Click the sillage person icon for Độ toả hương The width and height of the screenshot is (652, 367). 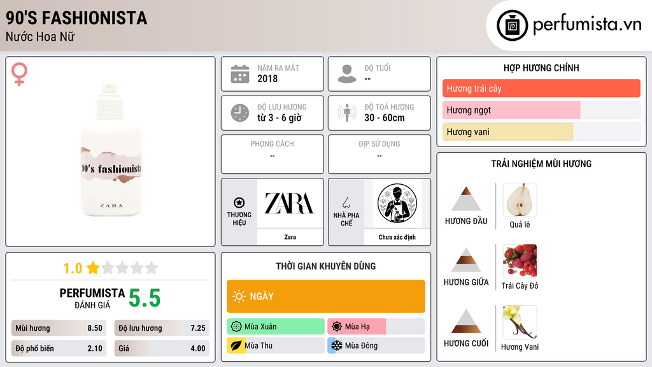pyautogui.click(x=347, y=113)
